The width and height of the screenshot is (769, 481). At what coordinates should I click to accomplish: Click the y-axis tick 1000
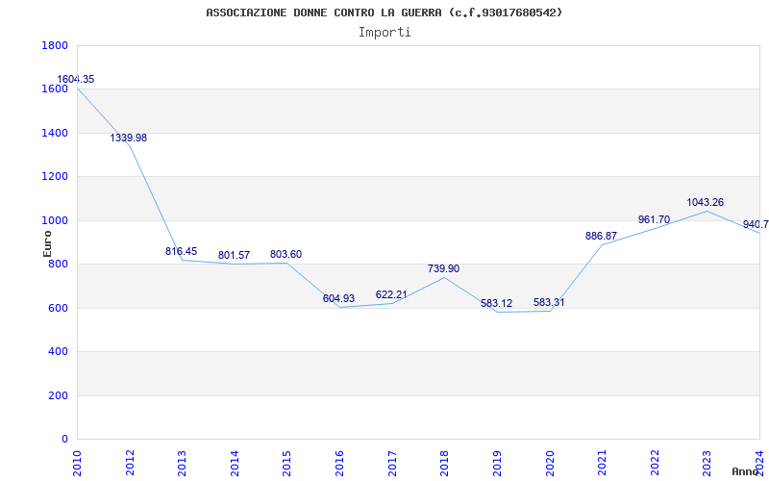[55, 221]
